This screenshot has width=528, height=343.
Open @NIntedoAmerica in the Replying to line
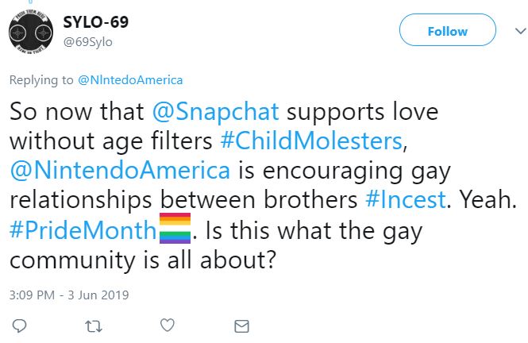click(x=130, y=79)
